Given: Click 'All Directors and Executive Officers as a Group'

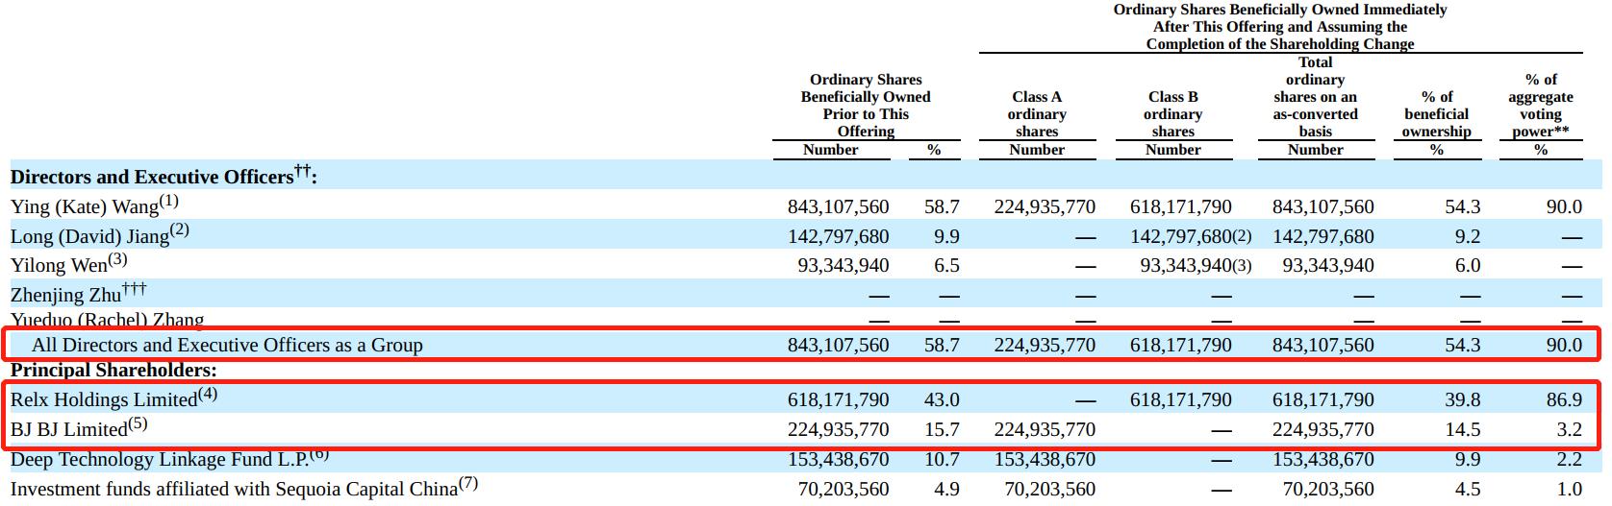Looking at the screenshot, I should pos(227,345).
